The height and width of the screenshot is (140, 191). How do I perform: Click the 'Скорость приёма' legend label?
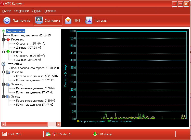point(121,121)
